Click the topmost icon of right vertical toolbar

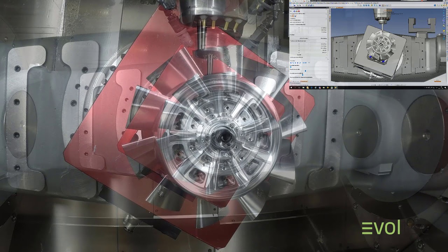click(x=444, y=10)
